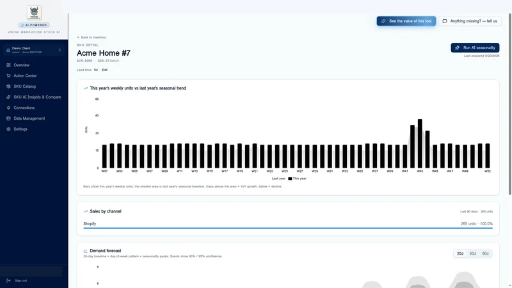Screen dimensions: 512x288
Task: Click the Shopify channel label
Action: coord(90,223)
